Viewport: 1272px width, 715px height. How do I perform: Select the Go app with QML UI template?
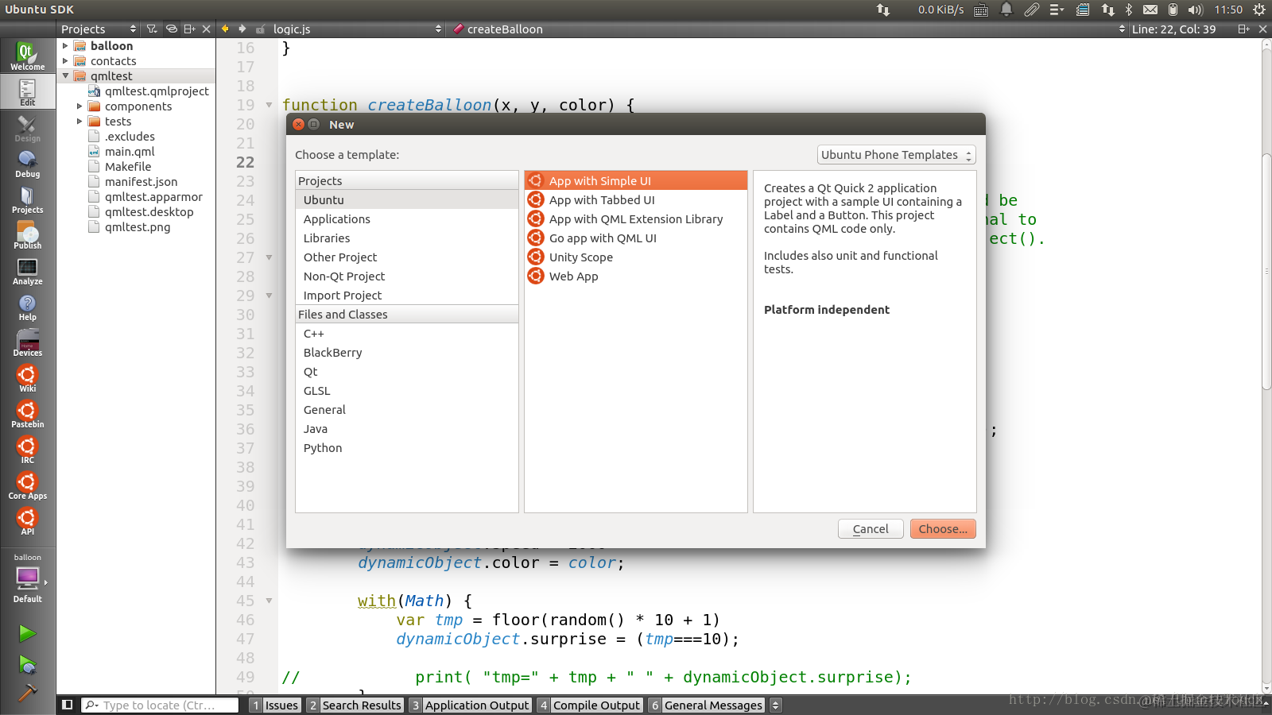coord(636,238)
